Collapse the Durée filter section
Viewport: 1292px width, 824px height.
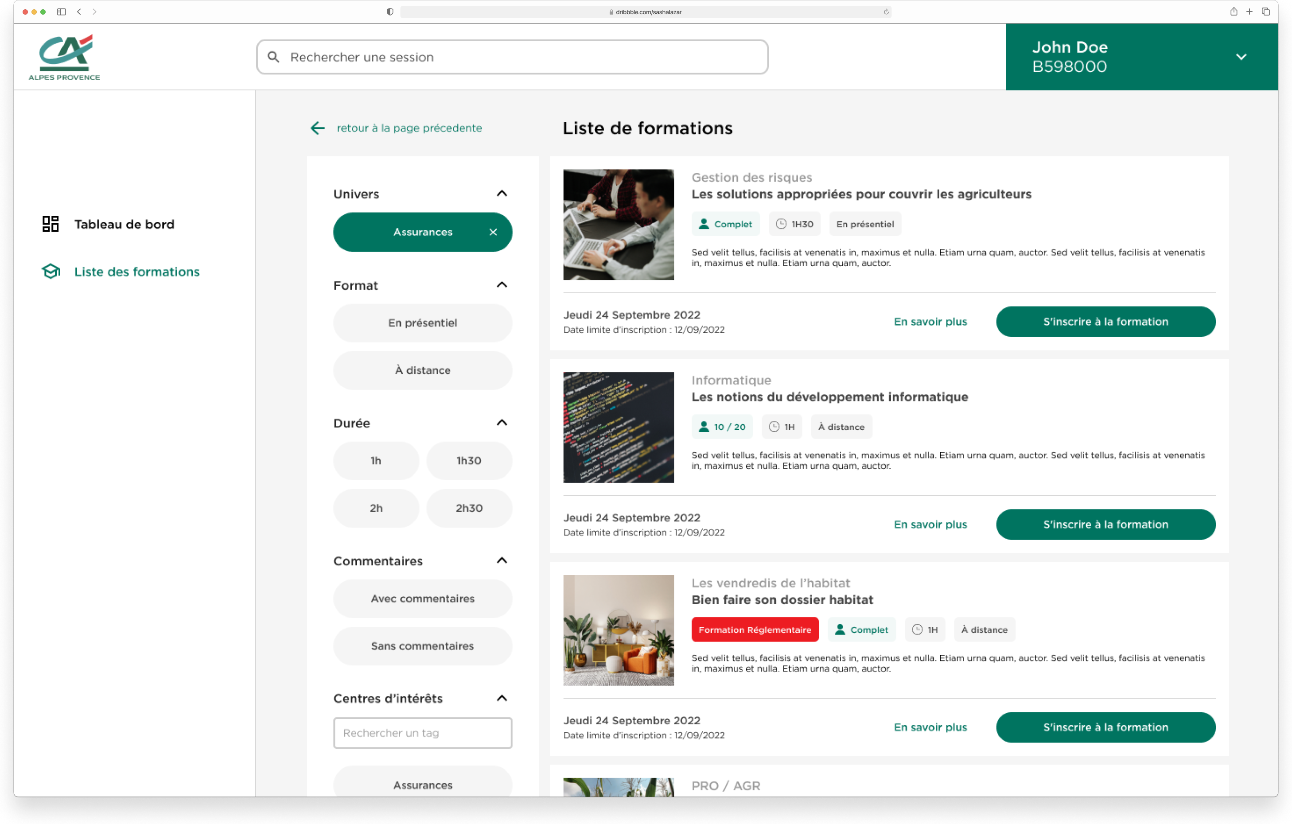[502, 423]
